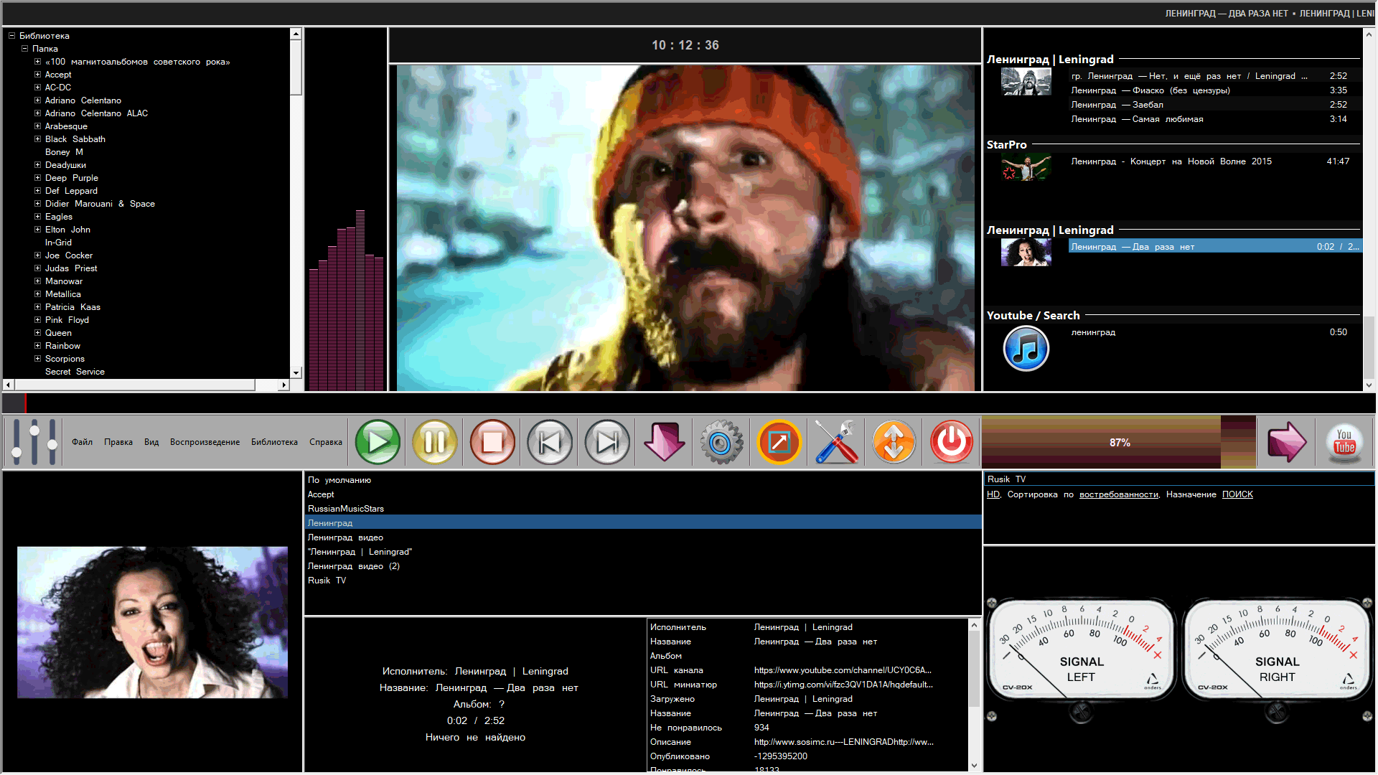Expand the Pink Floyd folder
1378x775 pixels.
(37, 320)
